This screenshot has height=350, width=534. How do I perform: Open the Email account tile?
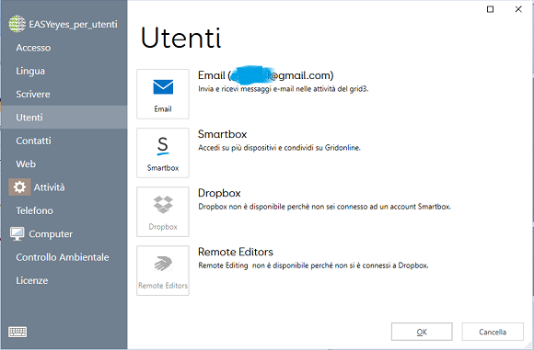coord(163,94)
